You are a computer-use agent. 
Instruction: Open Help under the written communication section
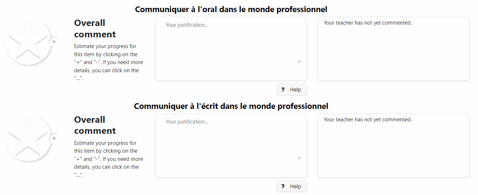pyautogui.click(x=292, y=186)
